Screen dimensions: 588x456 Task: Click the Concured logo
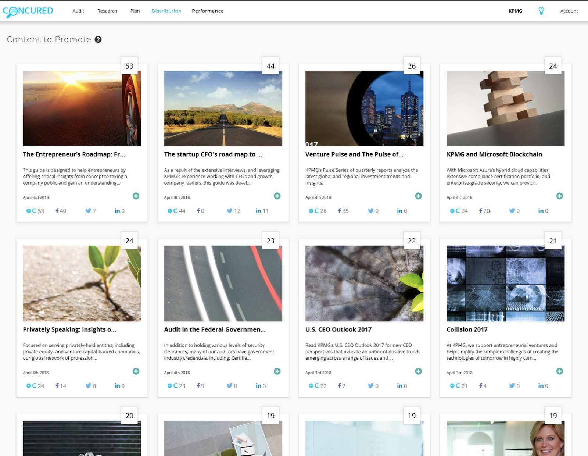click(x=28, y=11)
